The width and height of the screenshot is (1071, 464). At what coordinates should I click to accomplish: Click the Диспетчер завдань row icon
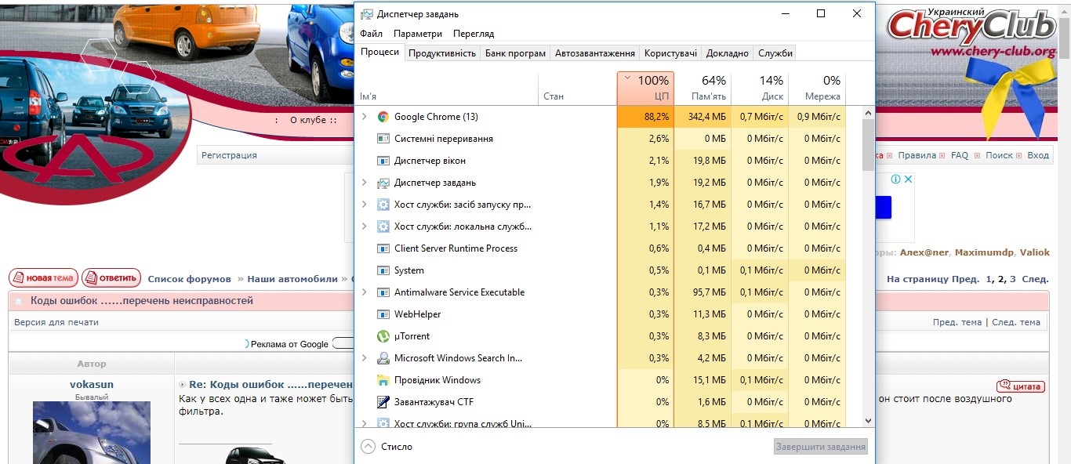383,183
